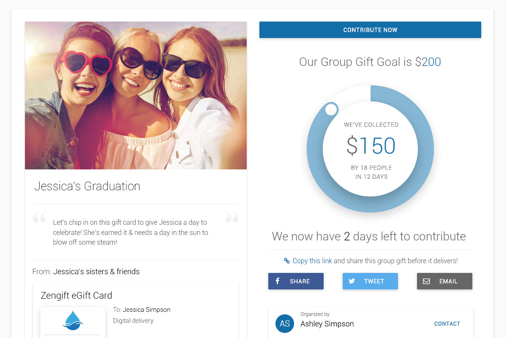Screen dimensions: 507x338
Task: Click the Jessica's Graduation title
Action: point(87,186)
